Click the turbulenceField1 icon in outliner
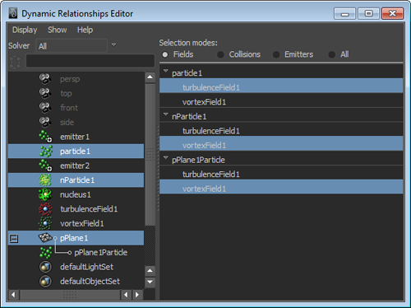Image resolution: width=411 pixels, height=308 pixels. coord(45,209)
